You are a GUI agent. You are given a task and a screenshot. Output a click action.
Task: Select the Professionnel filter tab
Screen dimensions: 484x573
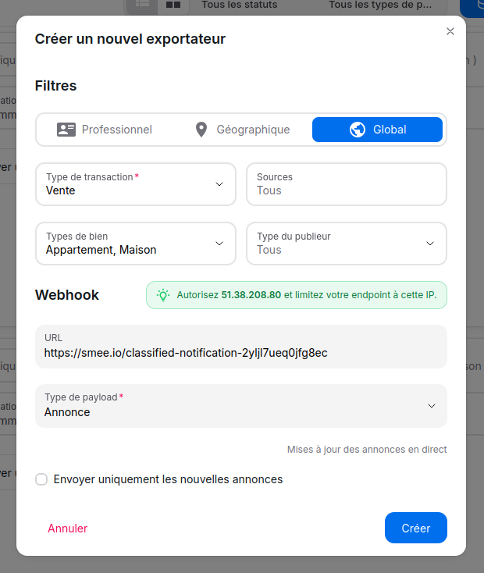pyautogui.click(x=105, y=130)
